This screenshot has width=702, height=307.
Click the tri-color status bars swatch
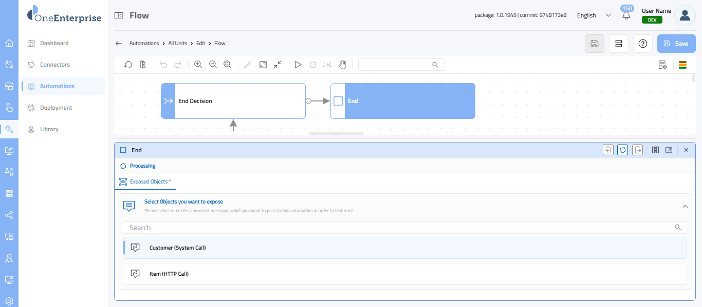tap(682, 65)
